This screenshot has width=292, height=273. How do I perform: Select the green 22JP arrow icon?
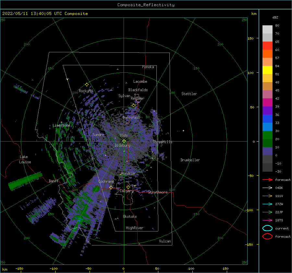267,212
